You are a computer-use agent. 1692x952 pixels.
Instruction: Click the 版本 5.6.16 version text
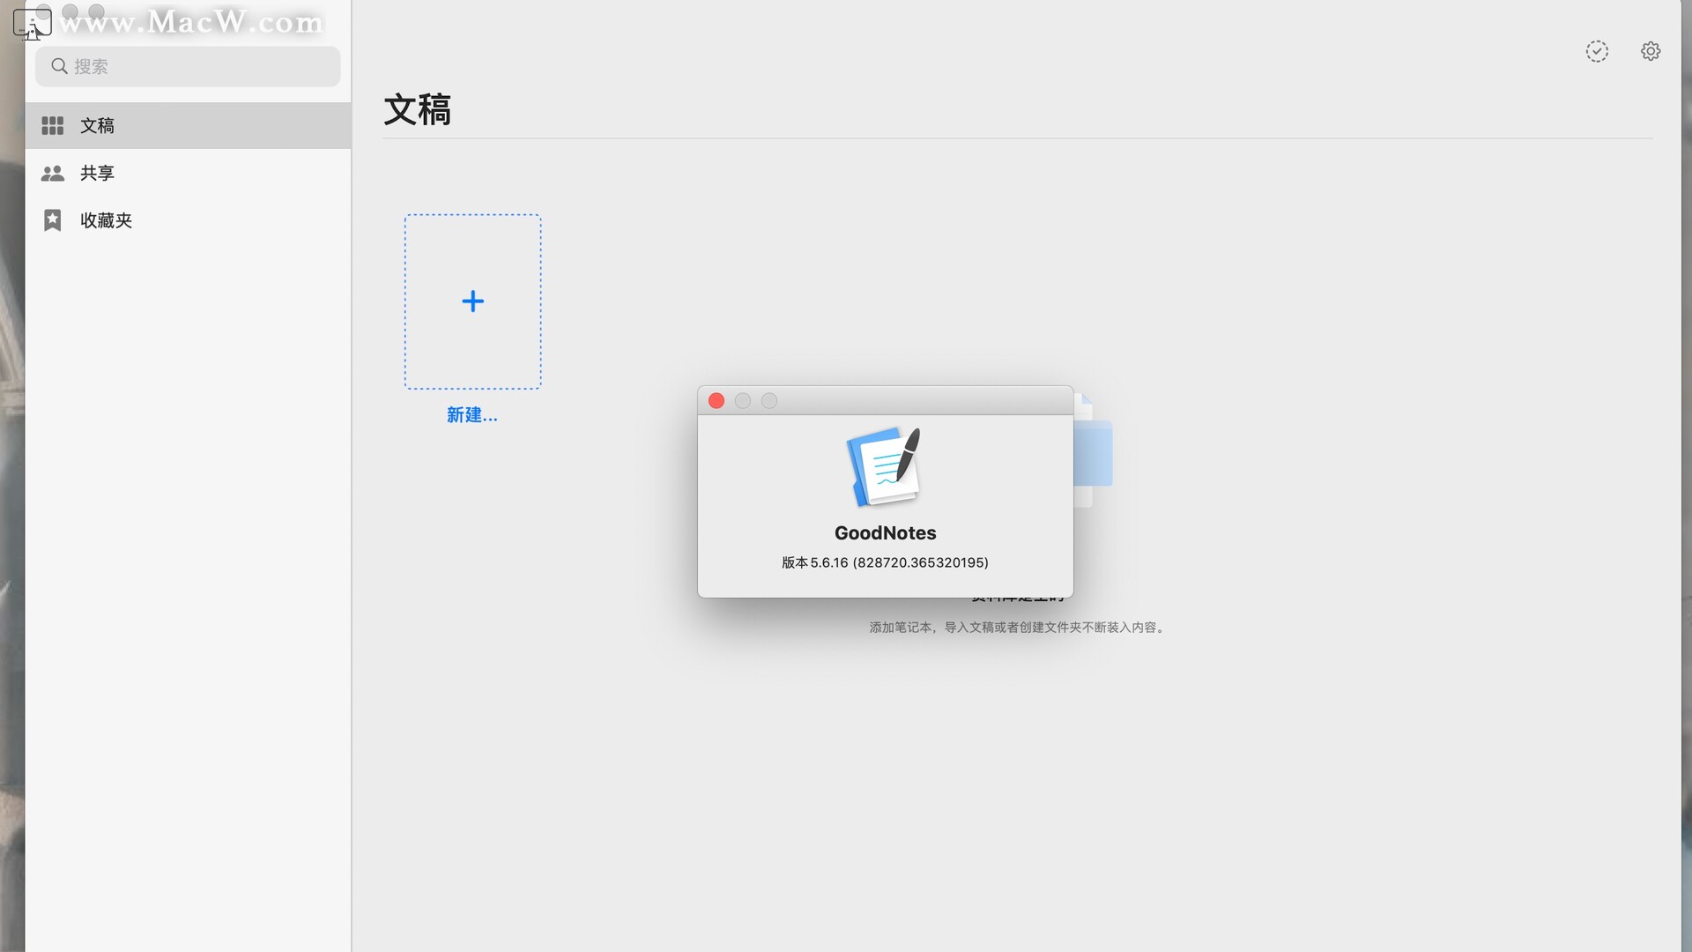(x=884, y=562)
